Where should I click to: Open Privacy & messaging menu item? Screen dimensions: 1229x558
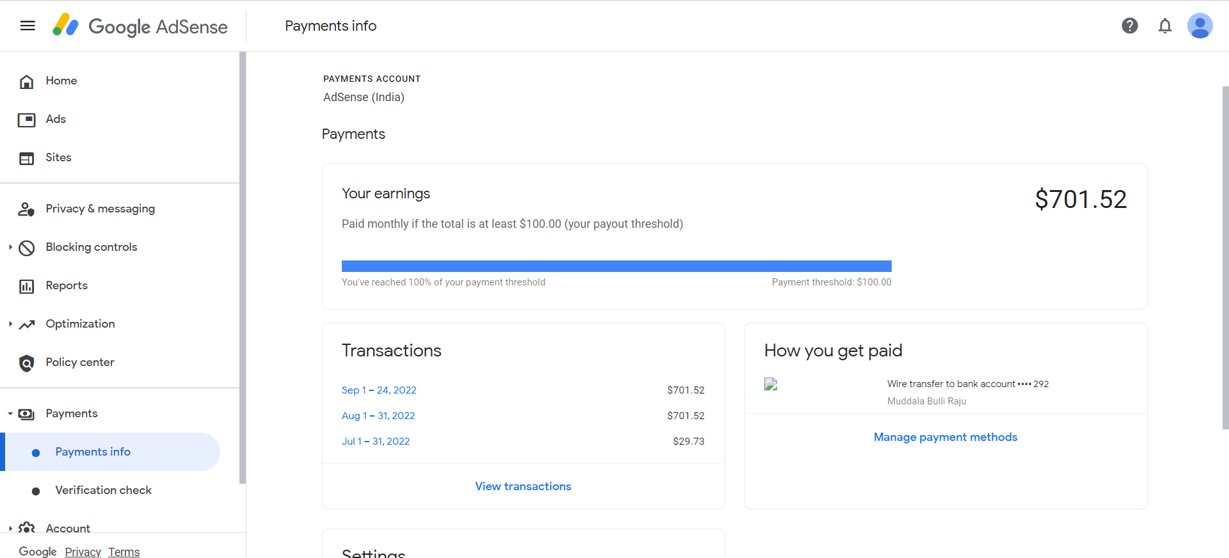[100, 209]
